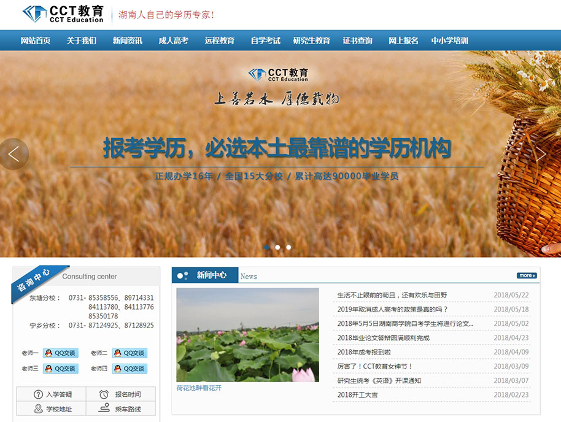Go to previous slide with left arrow
The height and width of the screenshot is (422, 561).
(x=14, y=154)
